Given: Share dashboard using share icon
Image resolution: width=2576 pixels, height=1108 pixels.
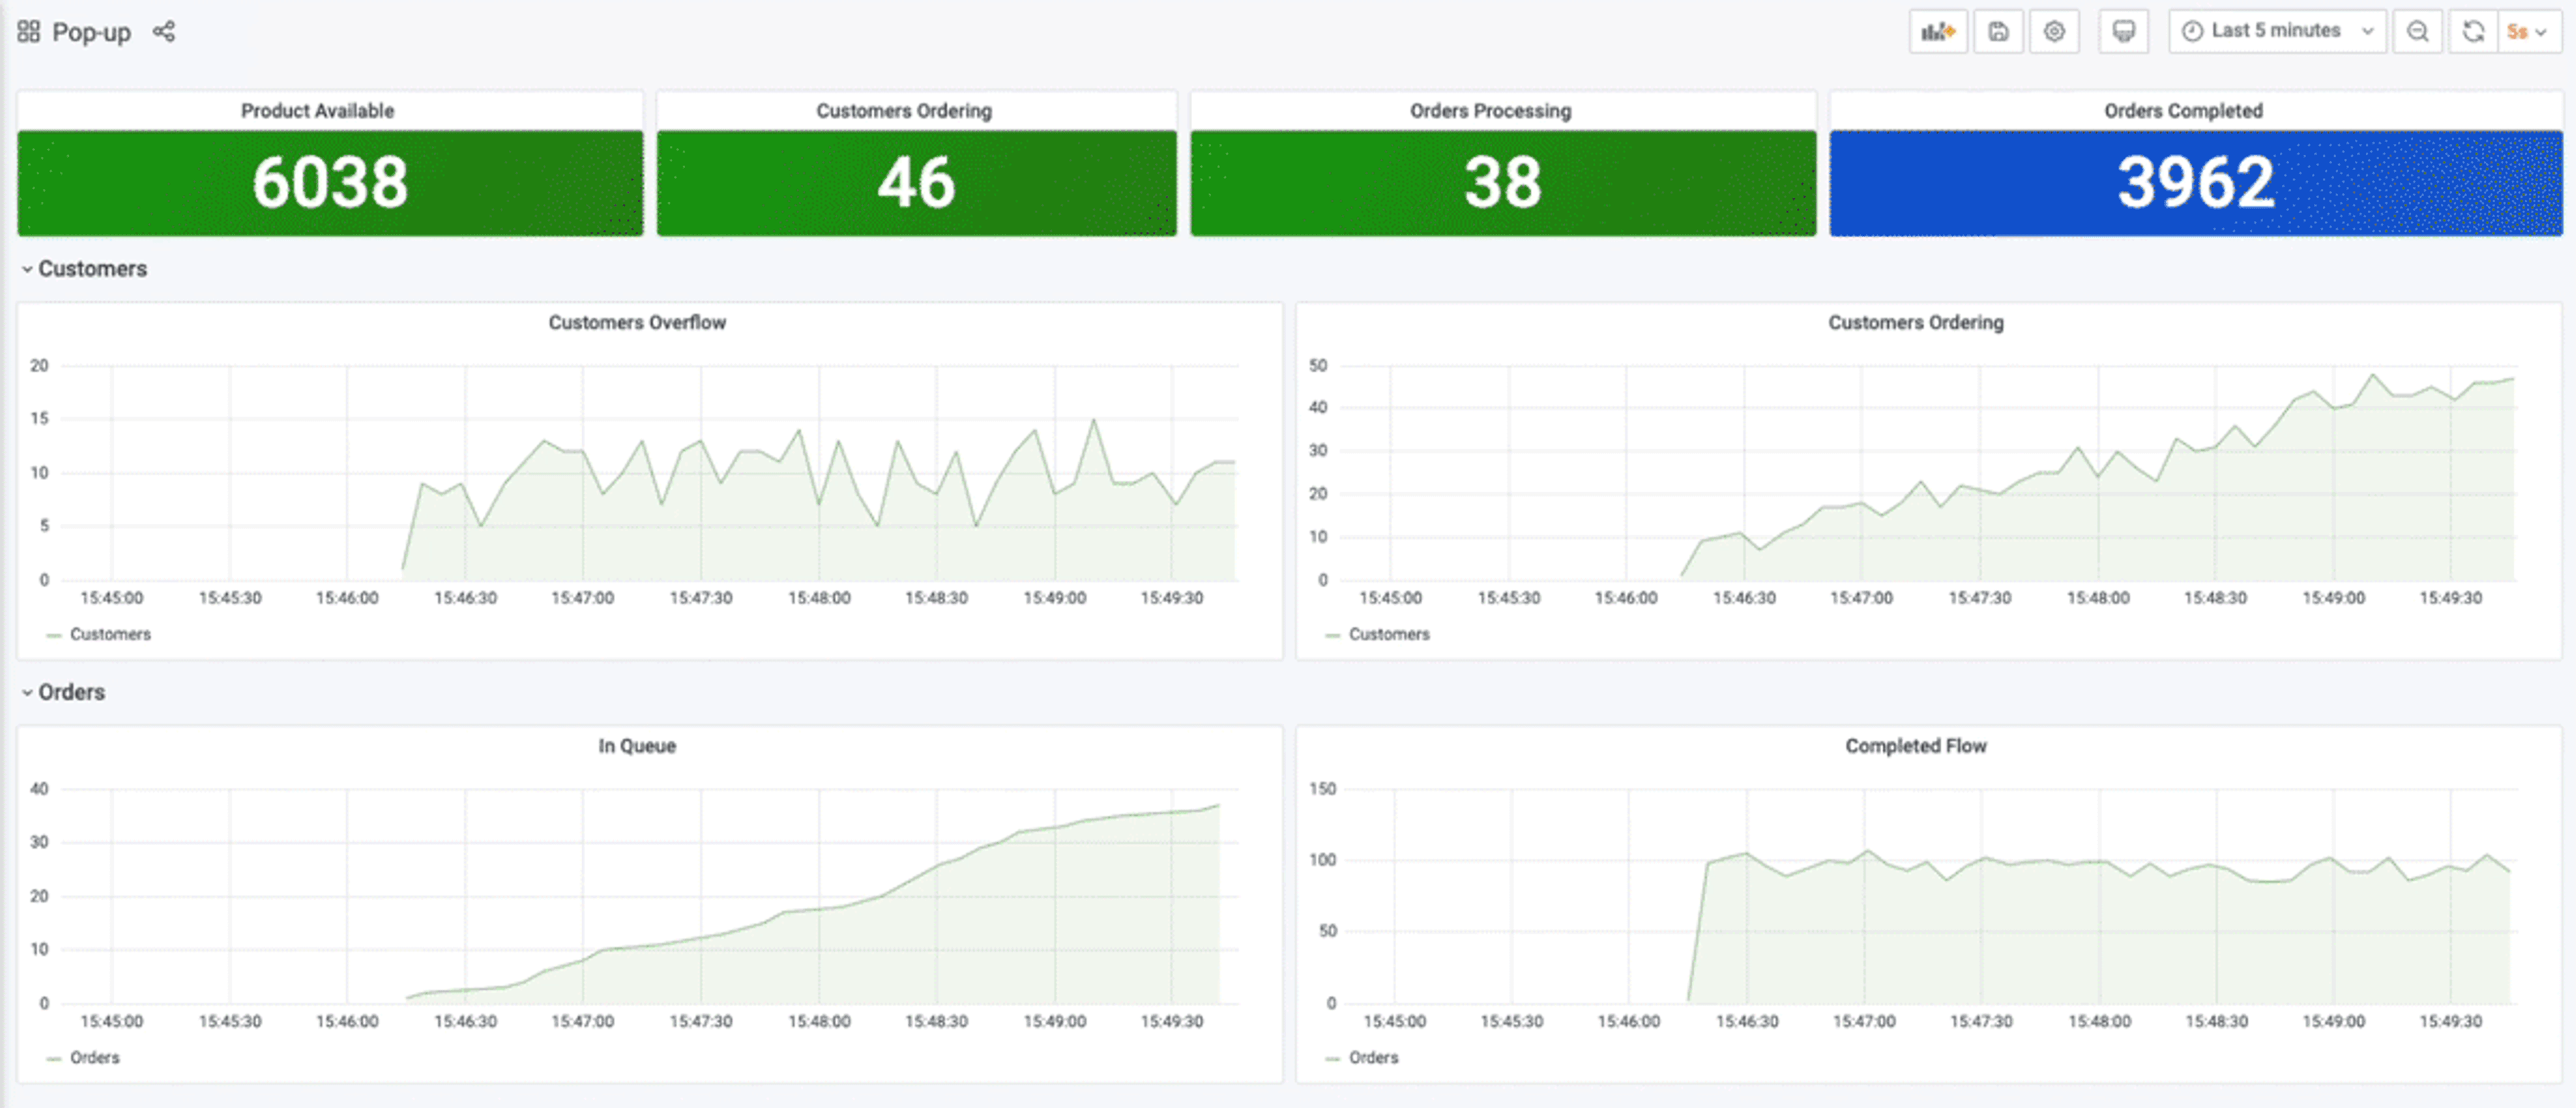Looking at the screenshot, I should pyautogui.click(x=164, y=32).
